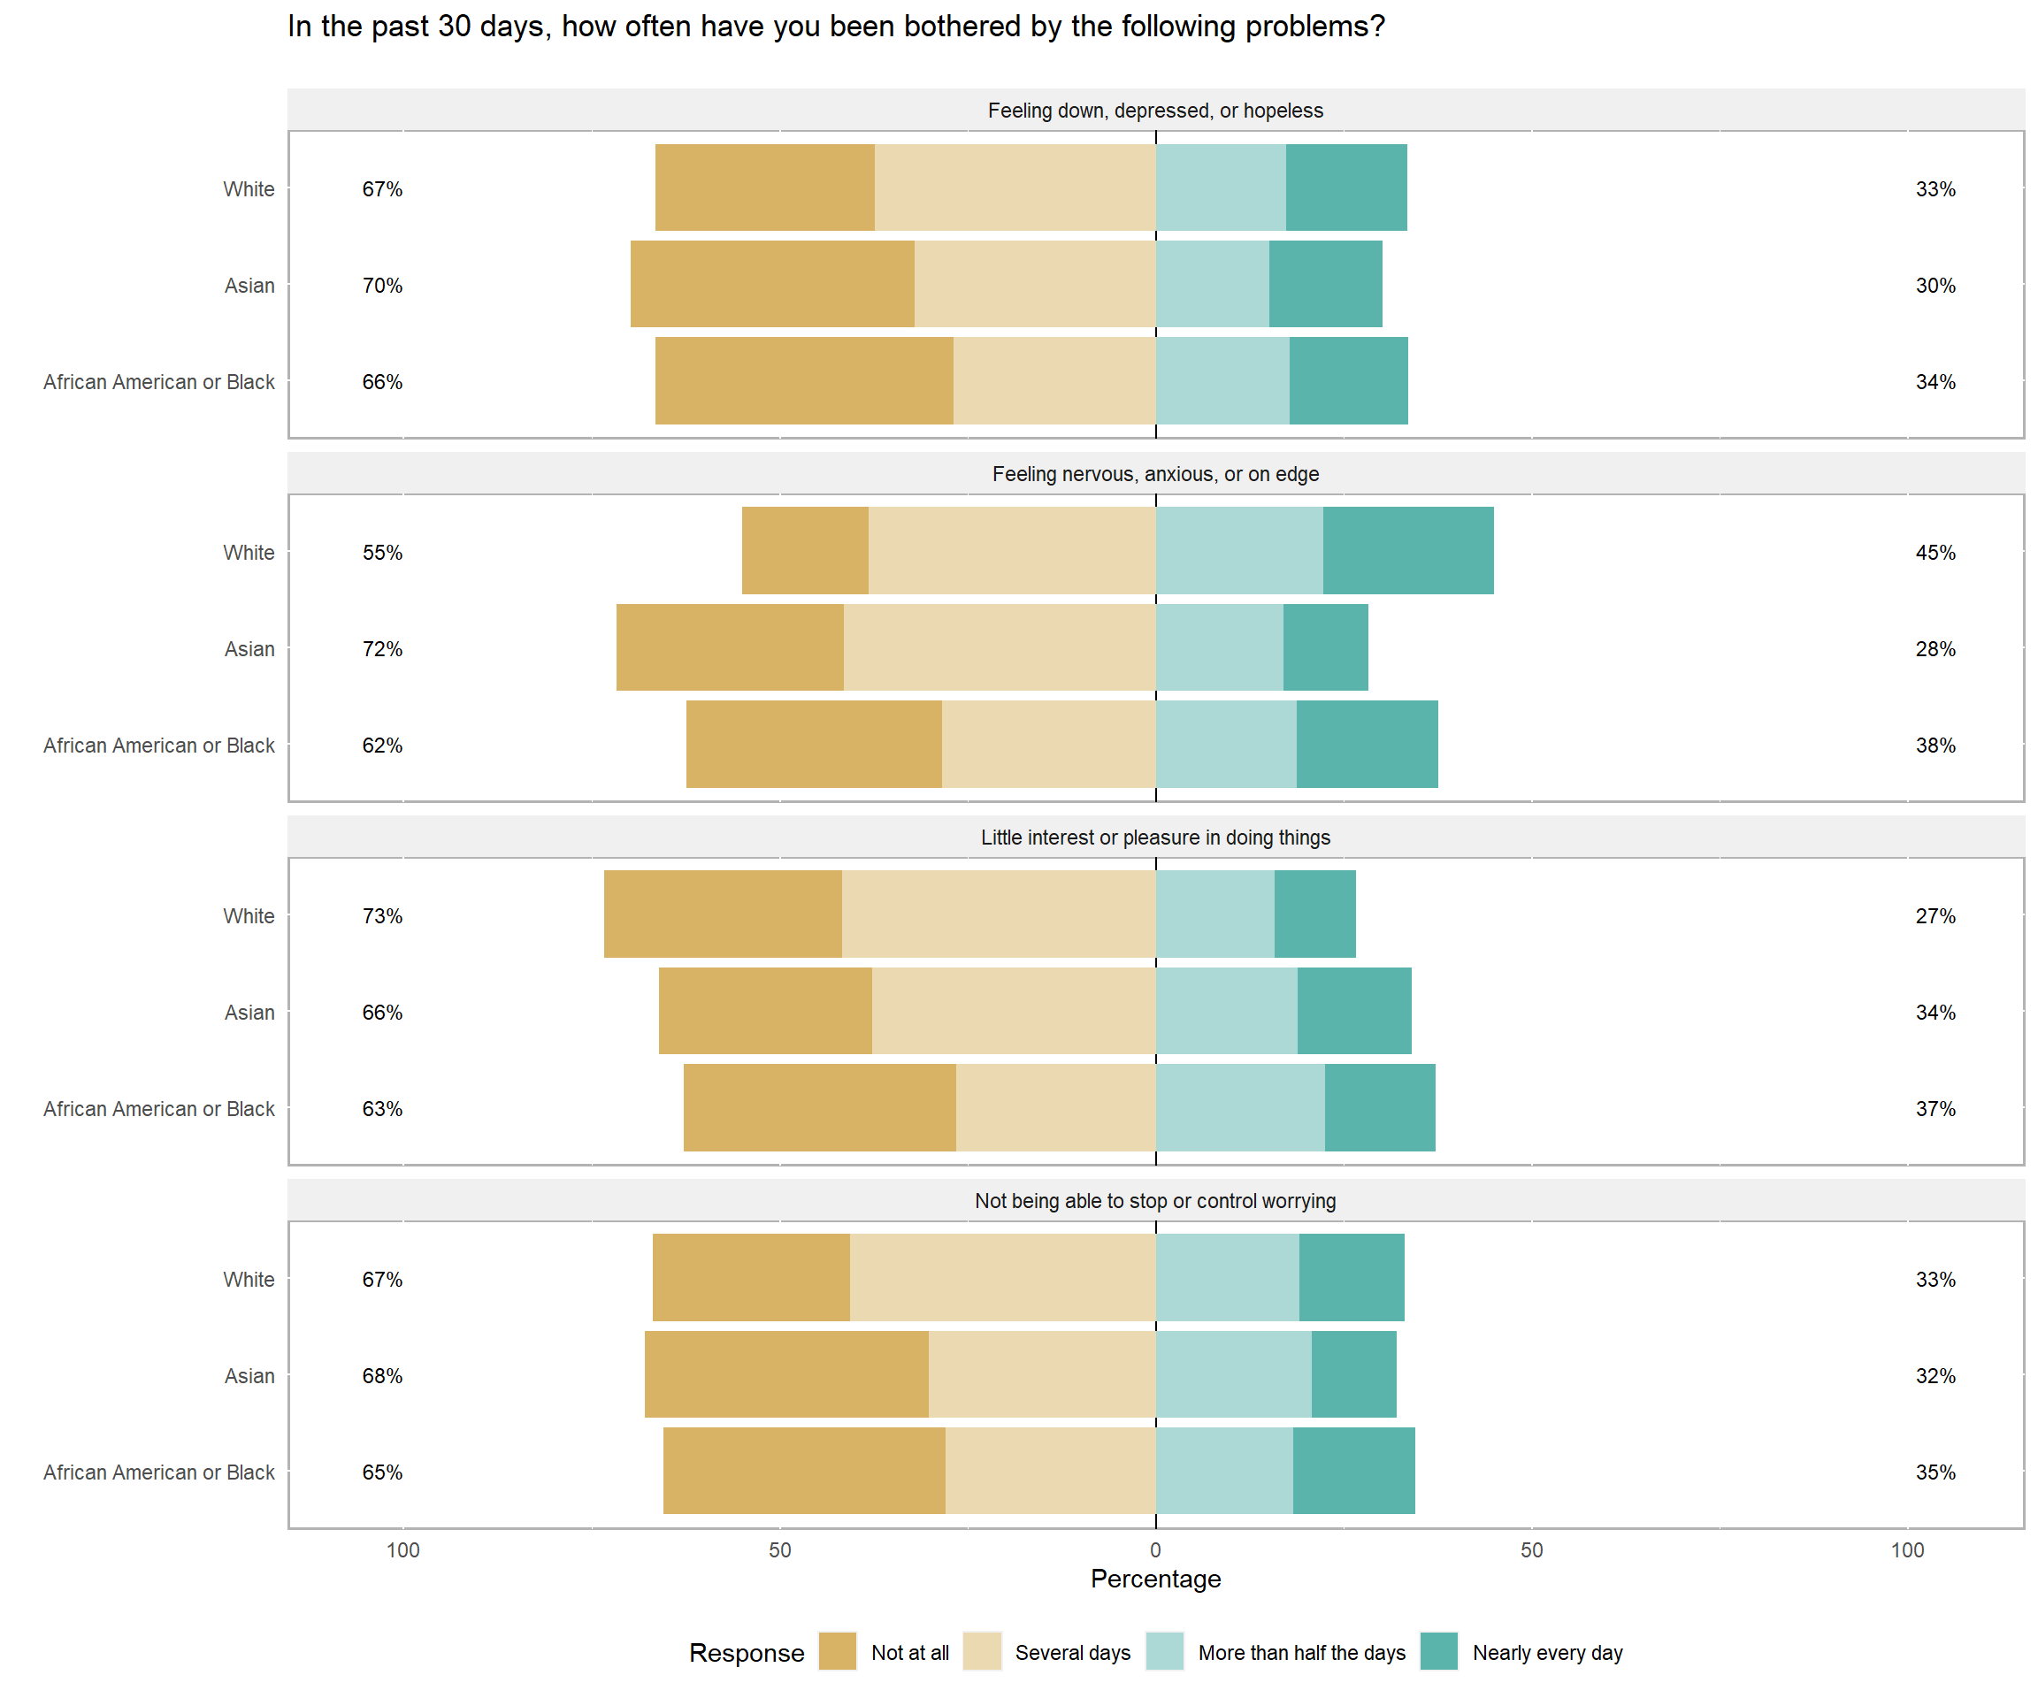Viewport: 2038px width, 1698px height.
Task: Click the 'Not at all' legend swatch
Action: pos(837,1651)
